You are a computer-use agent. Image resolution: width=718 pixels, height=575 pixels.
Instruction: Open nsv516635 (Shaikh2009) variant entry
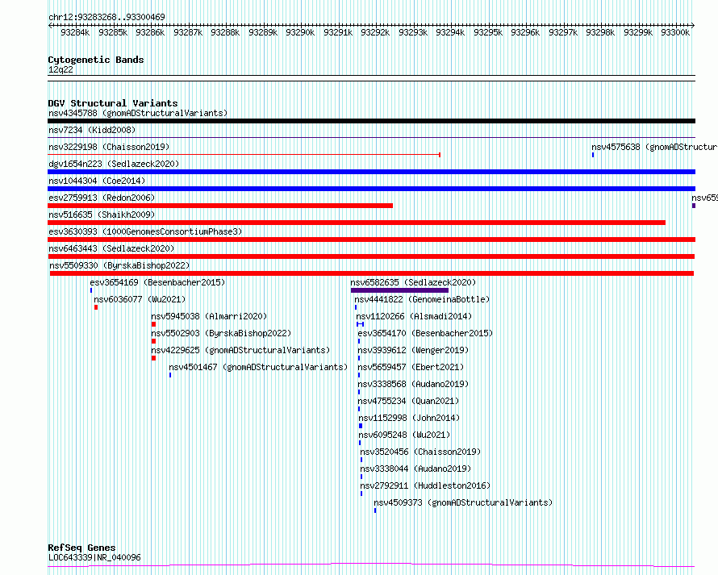tap(102, 215)
